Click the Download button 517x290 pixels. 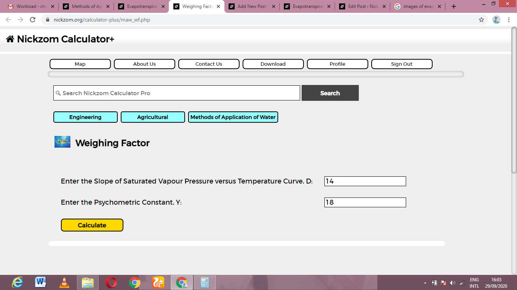[x=273, y=64]
